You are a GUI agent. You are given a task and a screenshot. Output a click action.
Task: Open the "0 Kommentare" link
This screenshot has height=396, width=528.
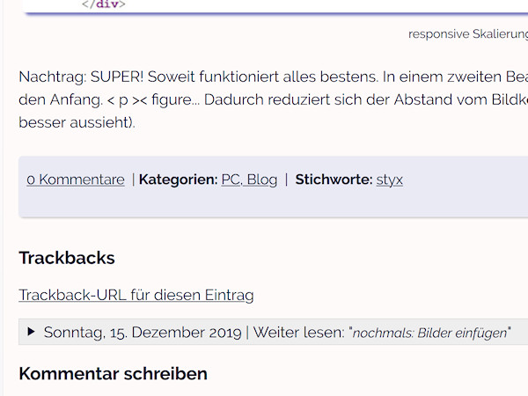tap(76, 180)
